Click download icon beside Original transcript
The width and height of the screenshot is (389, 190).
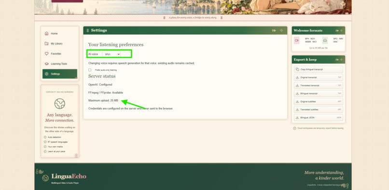pyautogui.click(x=297, y=77)
